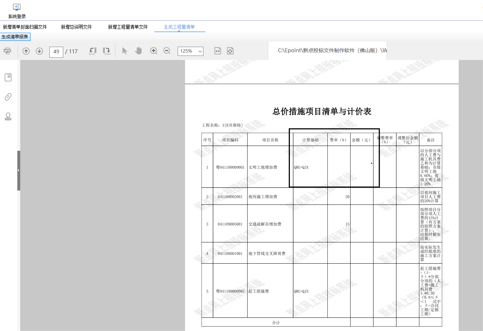
Task: Select the cursor selection tool
Action: click(125, 51)
